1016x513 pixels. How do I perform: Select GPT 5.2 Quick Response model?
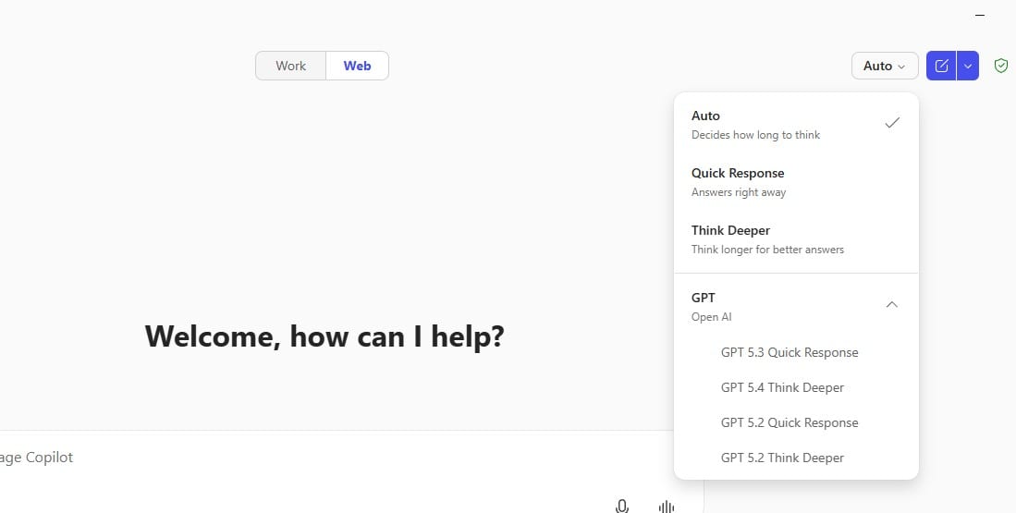(x=790, y=422)
